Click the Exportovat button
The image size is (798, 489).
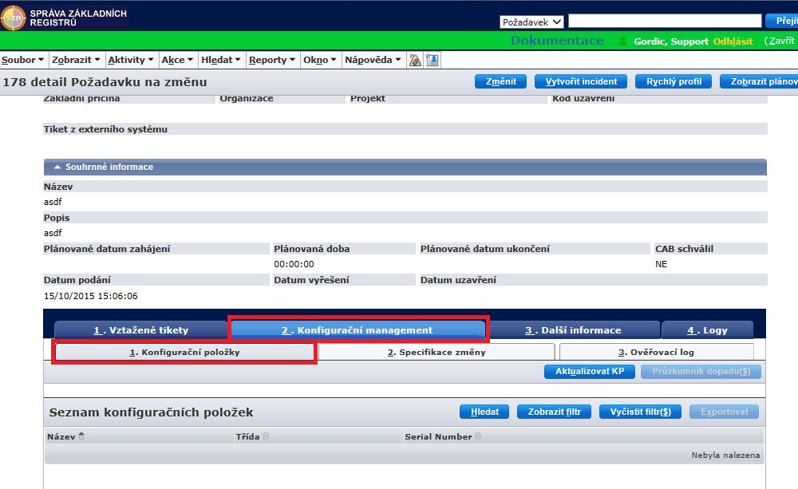(725, 412)
